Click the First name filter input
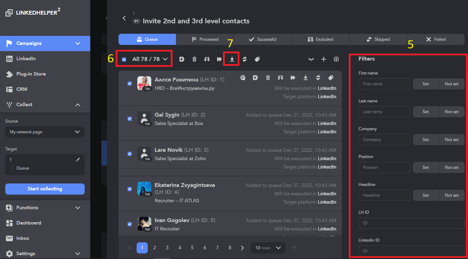 point(384,84)
